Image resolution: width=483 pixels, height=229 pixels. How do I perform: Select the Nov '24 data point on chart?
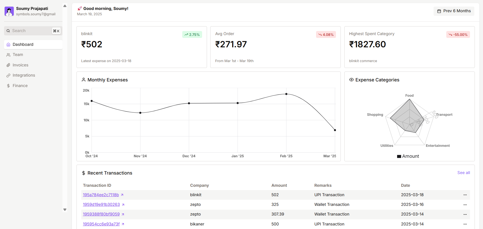point(140,113)
